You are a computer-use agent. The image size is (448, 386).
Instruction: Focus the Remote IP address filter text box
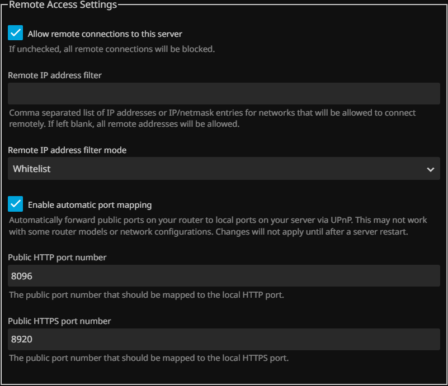[x=224, y=94]
